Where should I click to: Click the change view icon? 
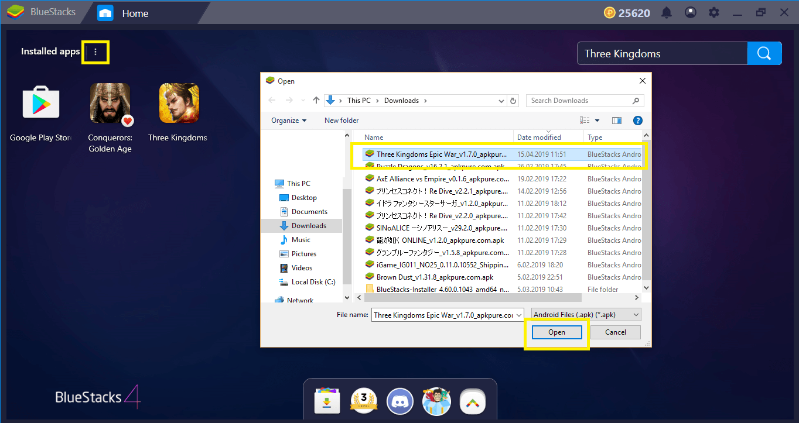[x=585, y=121]
